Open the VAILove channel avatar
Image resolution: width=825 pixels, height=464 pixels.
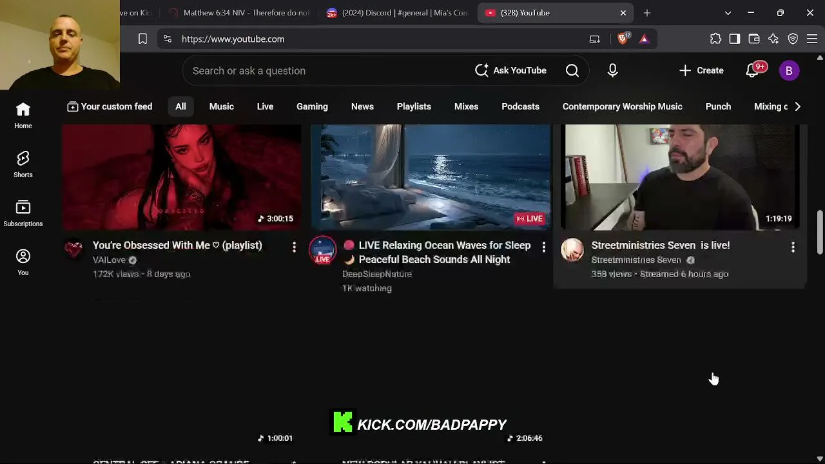coord(73,249)
